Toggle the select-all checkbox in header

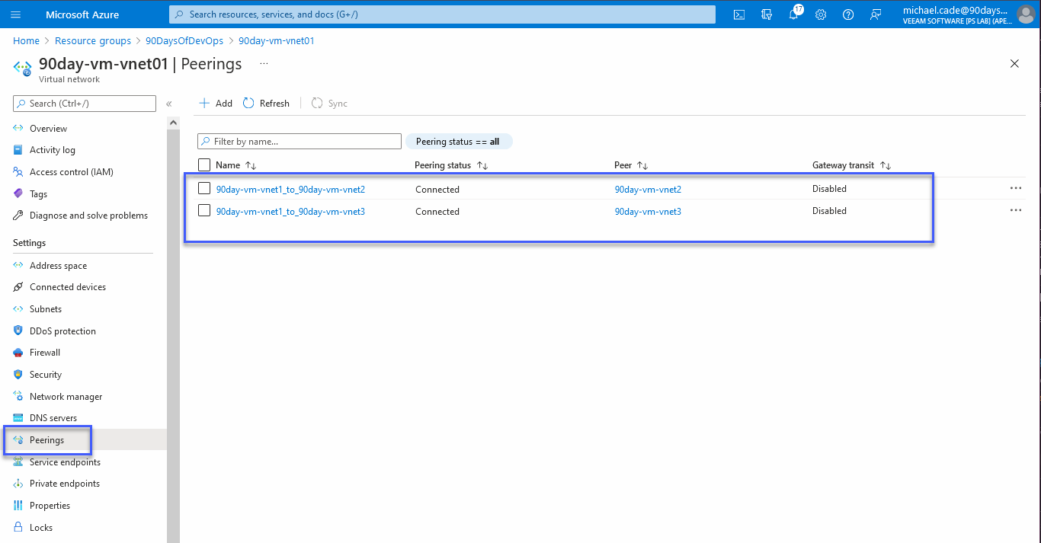(x=204, y=164)
